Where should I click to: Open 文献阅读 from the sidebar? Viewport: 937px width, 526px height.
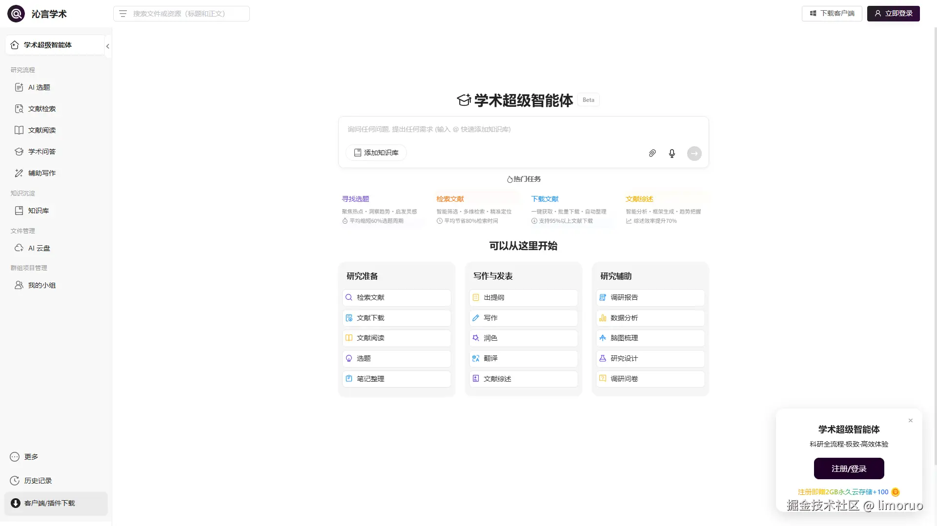41,130
